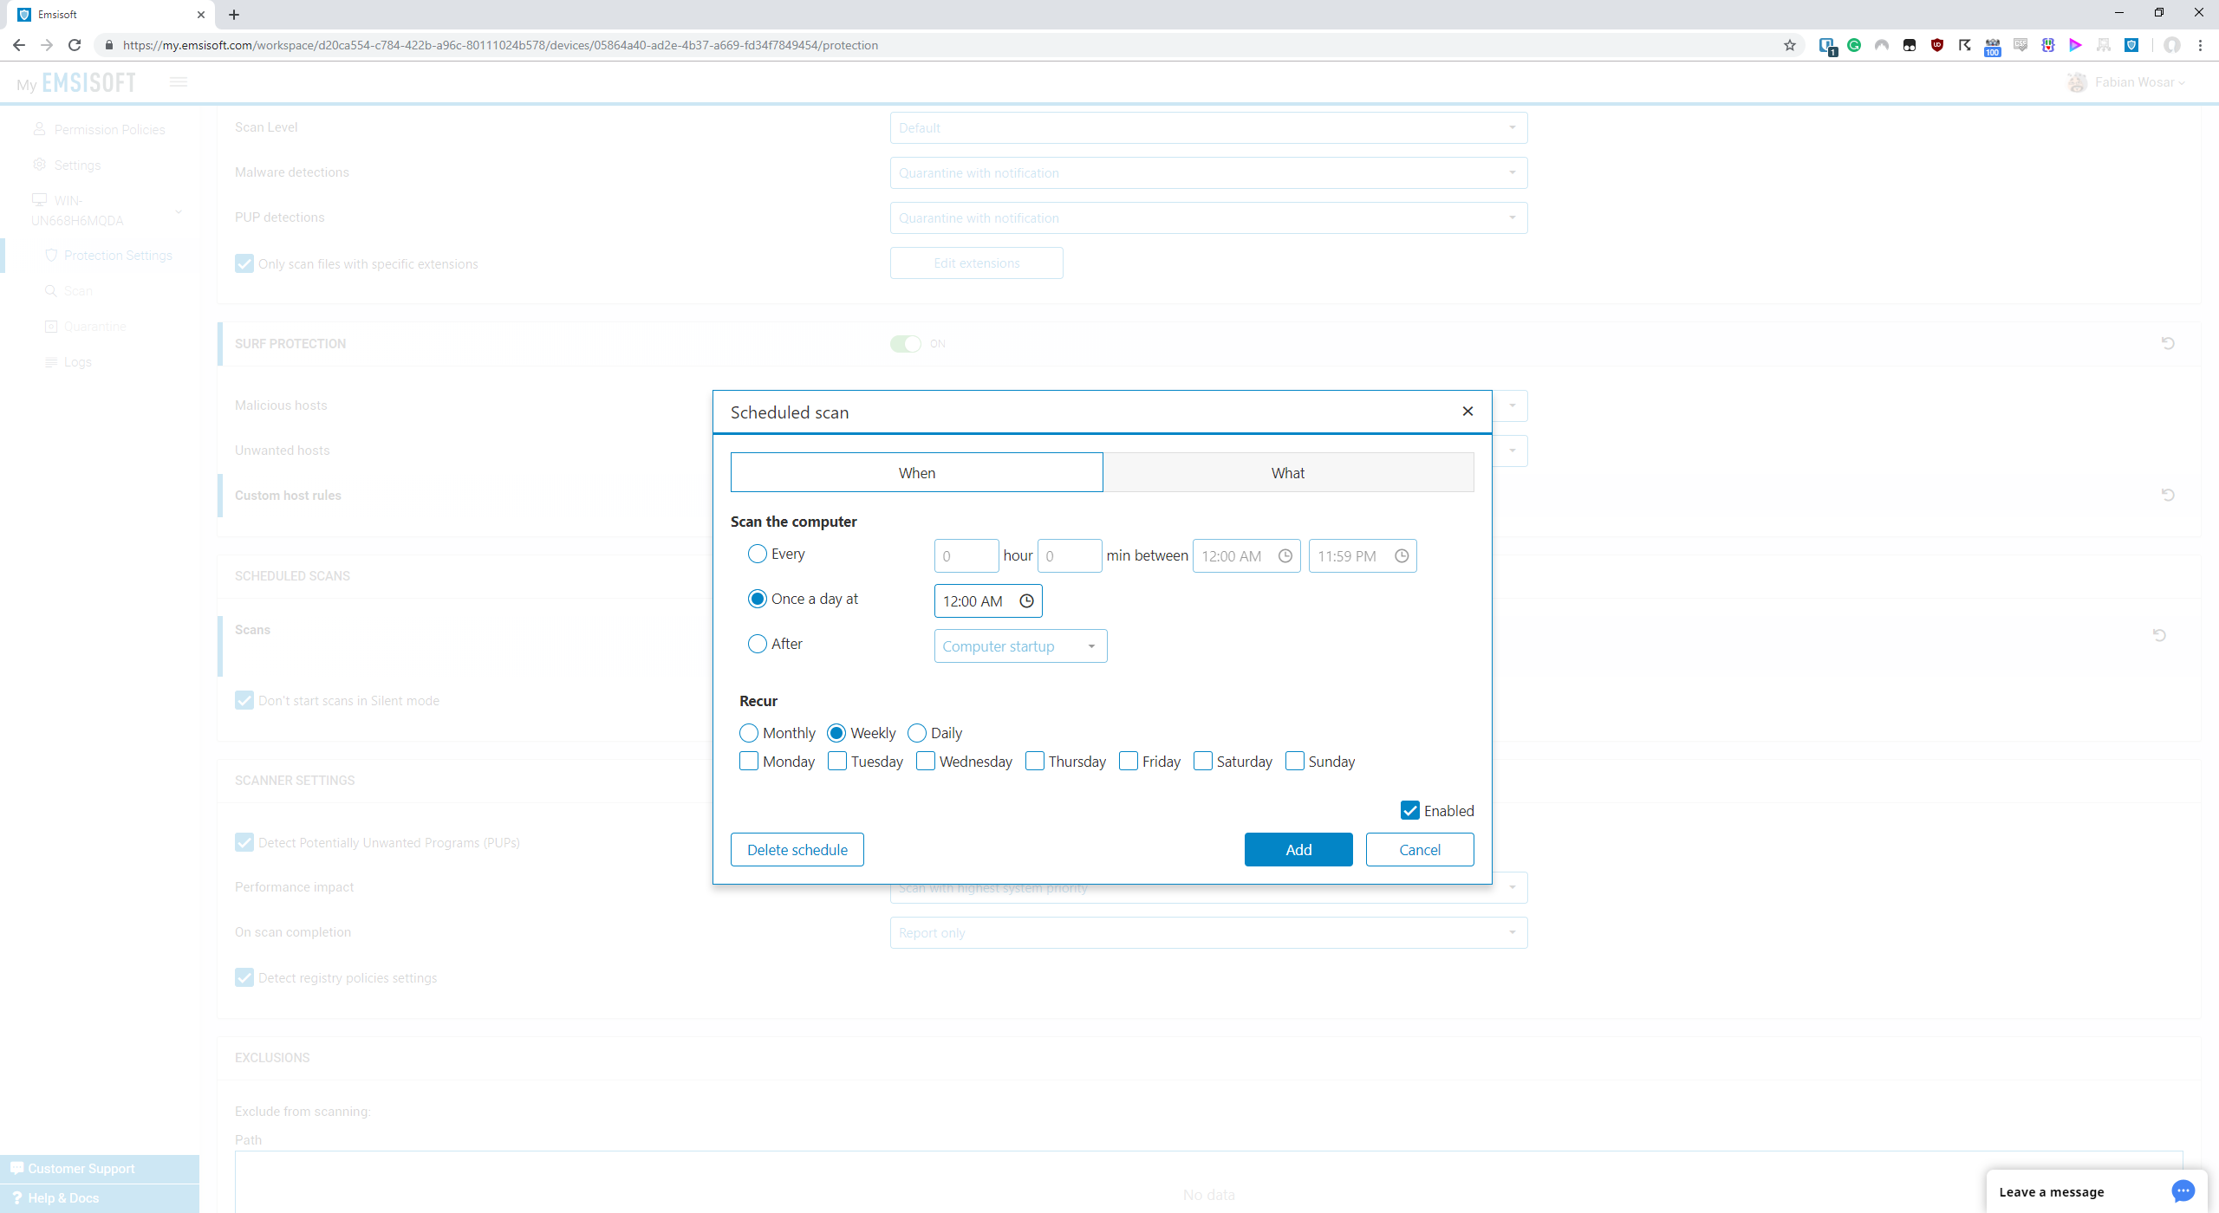2219x1213 pixels.
Task: Check the Wednesday checkbox
Action: pos(926,762)
